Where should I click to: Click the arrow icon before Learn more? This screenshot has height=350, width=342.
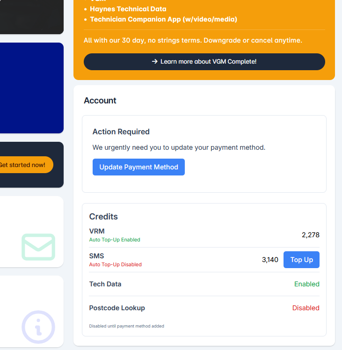pos(155,62)
